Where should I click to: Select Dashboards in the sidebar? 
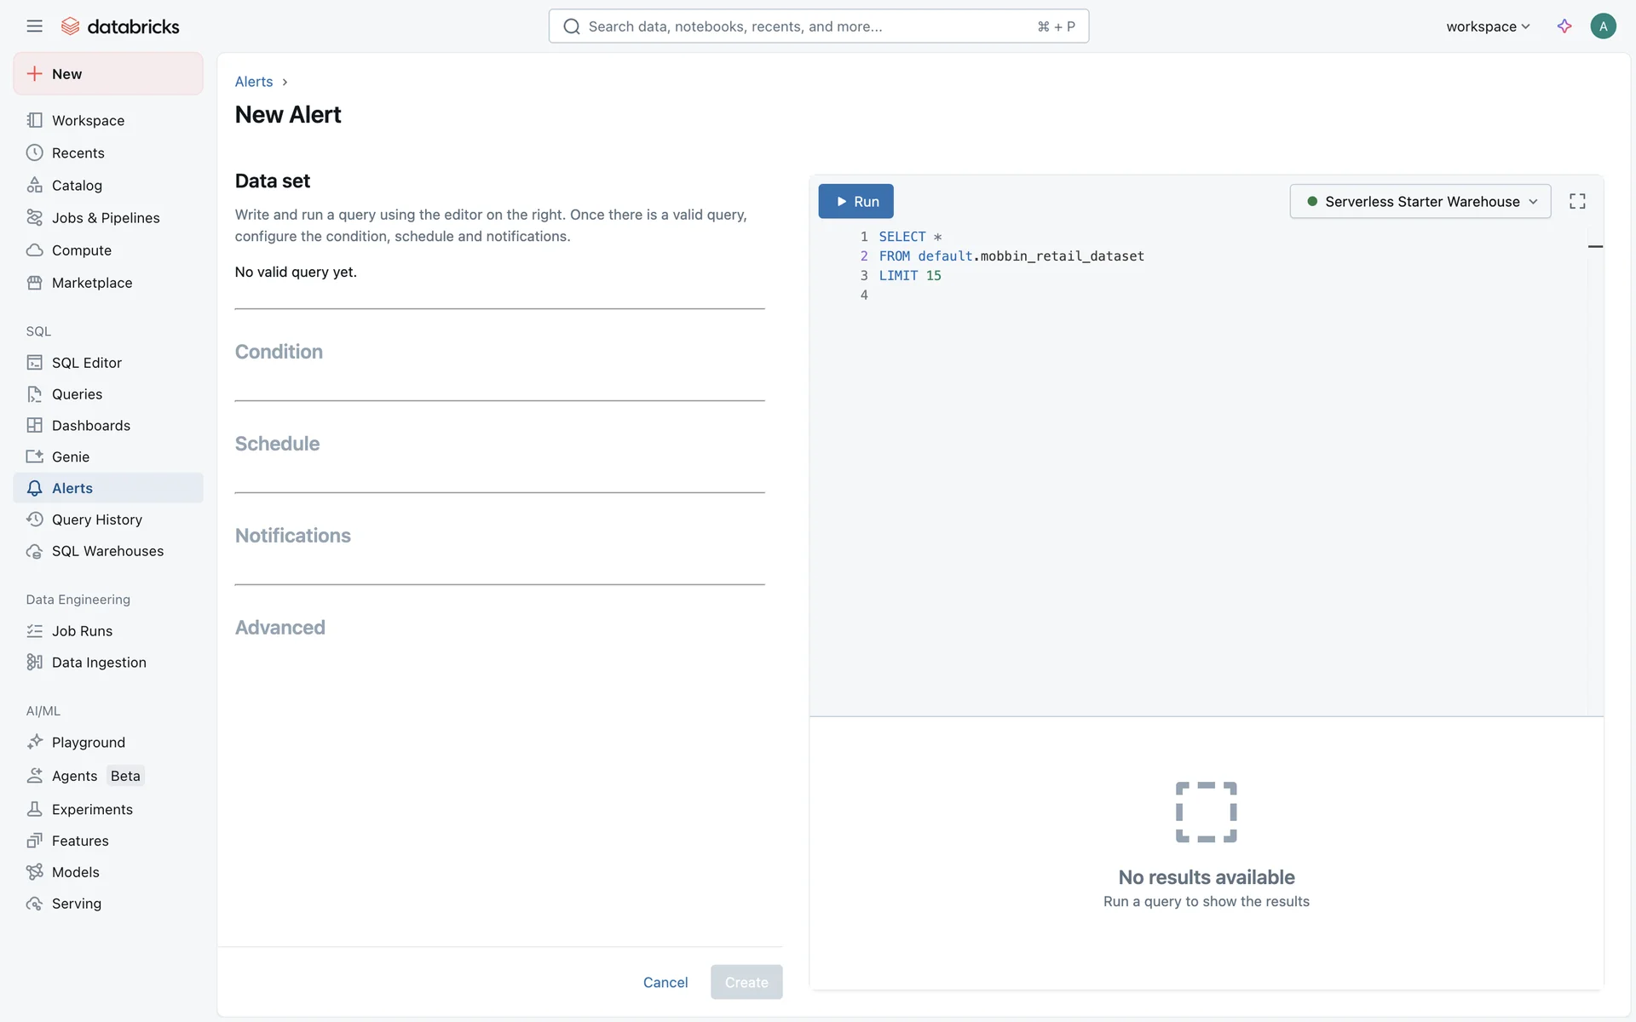tap(90, 426)
